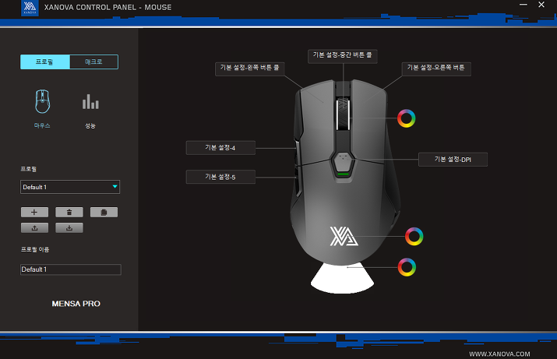Screen dimensions: 557x359
Task: Open logo lighting color ring
Action: (414, 237)
